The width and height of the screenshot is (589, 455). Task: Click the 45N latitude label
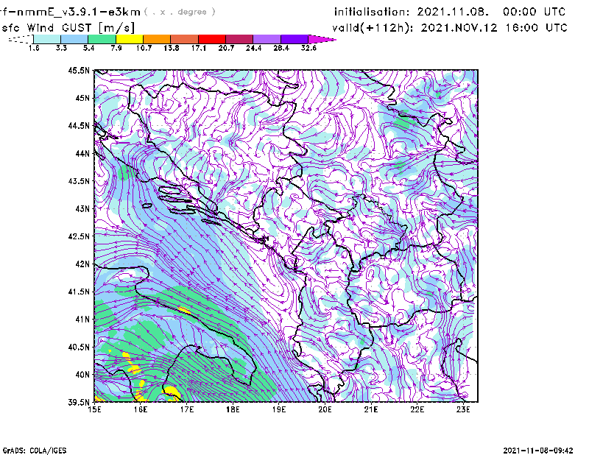tap(82, 98)
